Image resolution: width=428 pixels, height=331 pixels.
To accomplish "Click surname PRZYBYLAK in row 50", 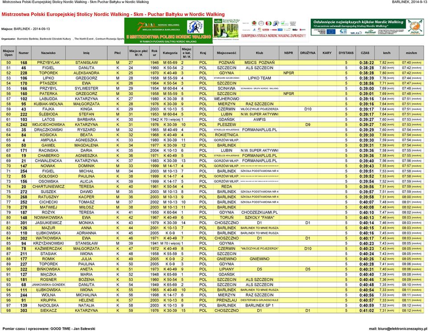I will tap(48, 63).
